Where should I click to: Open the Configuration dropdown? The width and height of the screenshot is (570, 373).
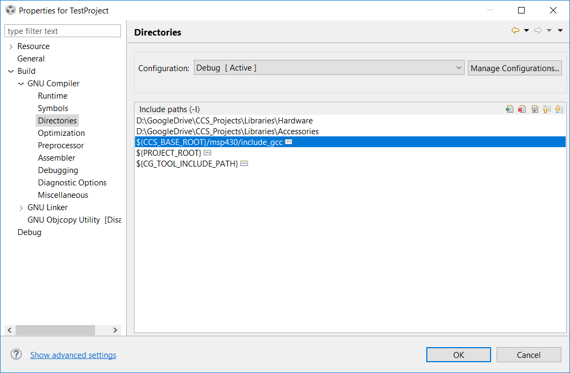tap(459, 68)
